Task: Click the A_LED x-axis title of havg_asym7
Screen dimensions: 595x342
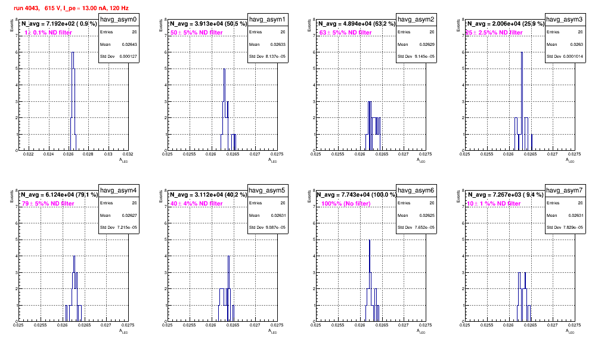Action: click(x=570, y=331)
